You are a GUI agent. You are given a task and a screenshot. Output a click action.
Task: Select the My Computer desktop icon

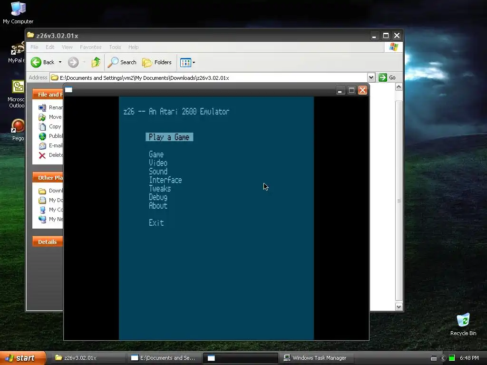18,13
